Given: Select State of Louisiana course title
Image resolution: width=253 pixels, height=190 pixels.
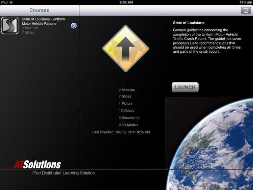Looking at the screenshot, I should point(43,21).
